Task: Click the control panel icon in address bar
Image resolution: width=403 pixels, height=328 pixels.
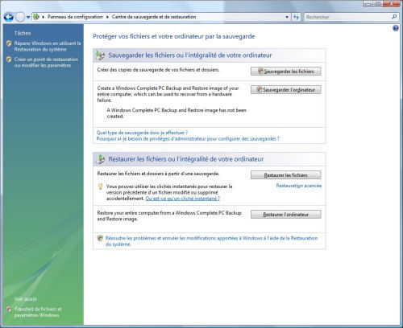Action: click(x=36, y=17)
